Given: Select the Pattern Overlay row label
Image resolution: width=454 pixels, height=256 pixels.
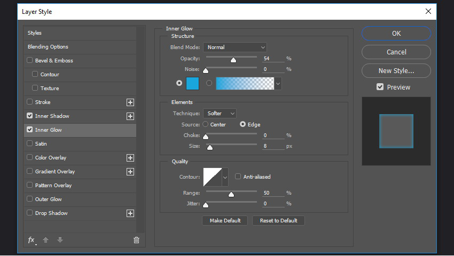Looking at the screenshot, I should click(x=53, y=186).
